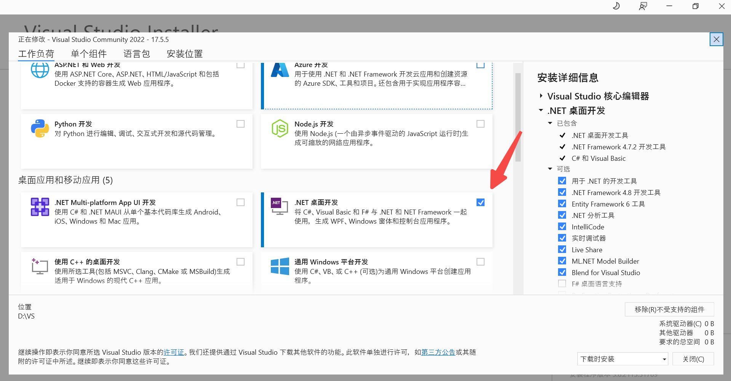Viewport: 731px width, 381px height.
Task: Switch to the 语言包 tab
Action: (137, 54)
